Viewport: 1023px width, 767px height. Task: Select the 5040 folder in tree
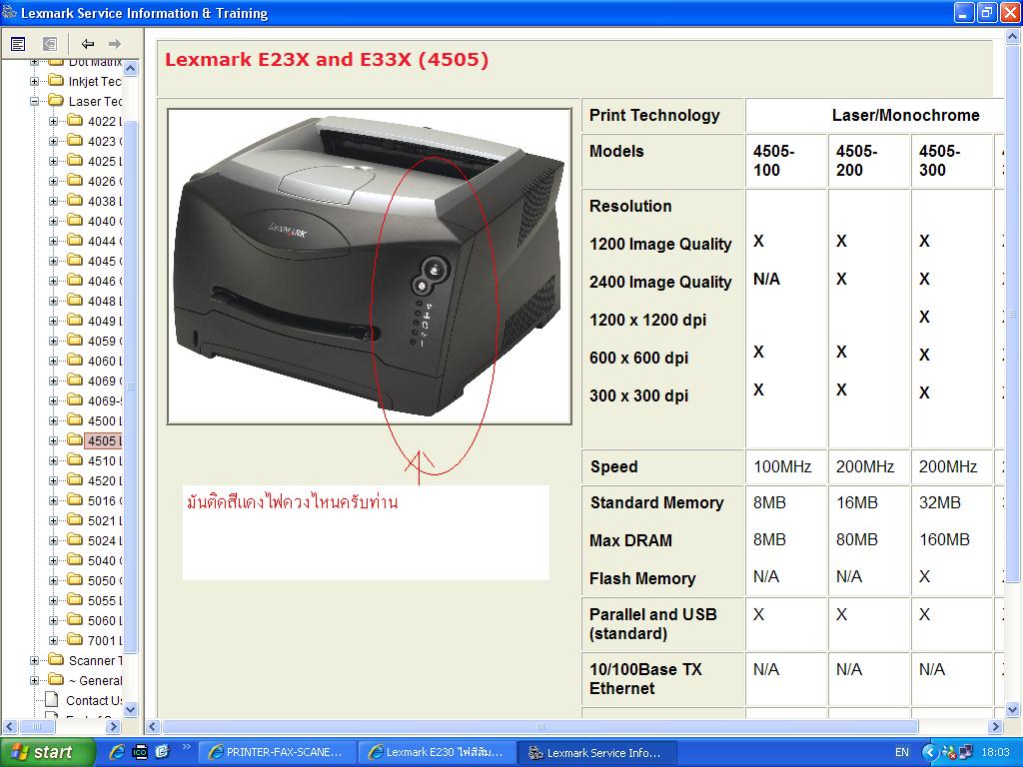pos(95,561)
